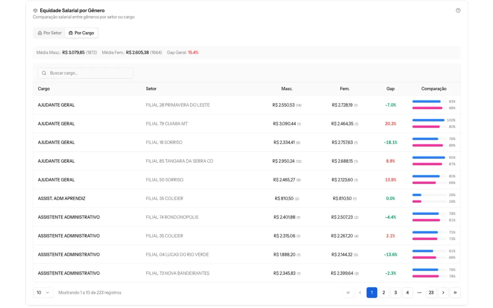This screenshot has width=493, height=308.
Task: Click the help question mark icon
Action: [x=458, y=11]
